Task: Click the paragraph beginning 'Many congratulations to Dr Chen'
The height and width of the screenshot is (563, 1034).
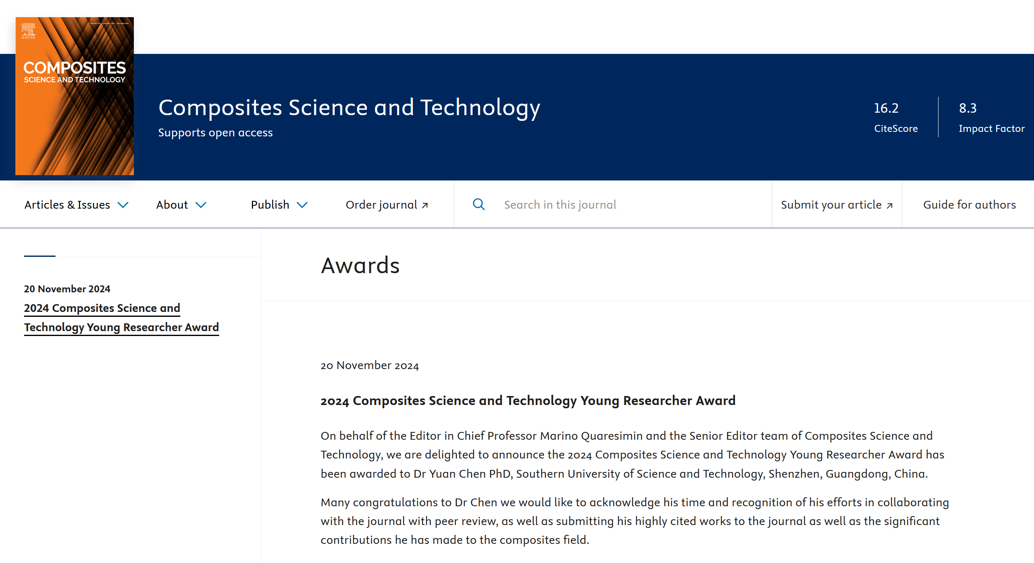Action: (635, 521)
